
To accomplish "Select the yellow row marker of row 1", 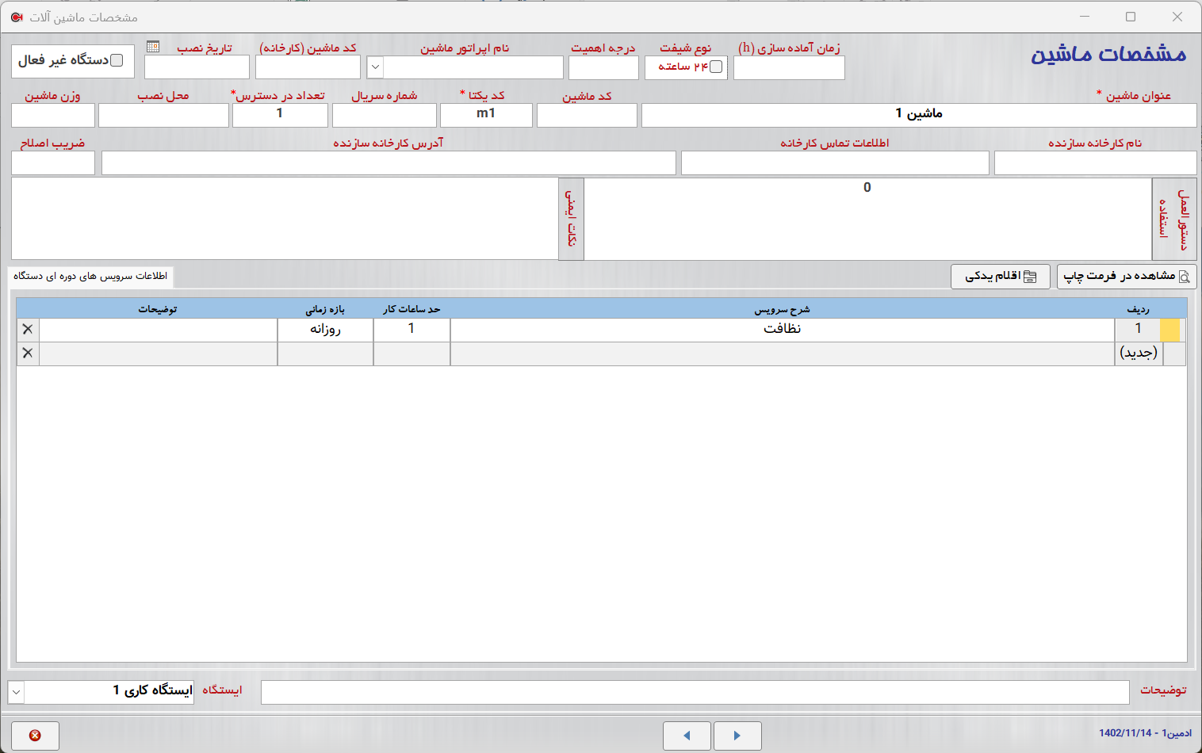I will coord(1169,330).
